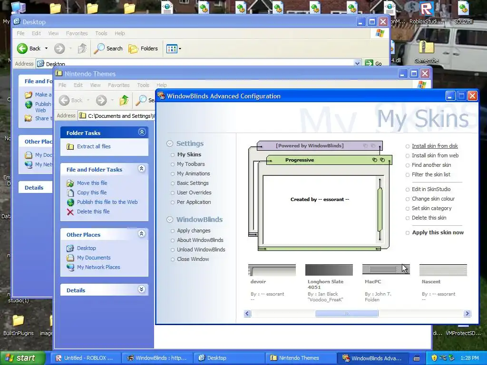Click Move this file link

(92, 183)
